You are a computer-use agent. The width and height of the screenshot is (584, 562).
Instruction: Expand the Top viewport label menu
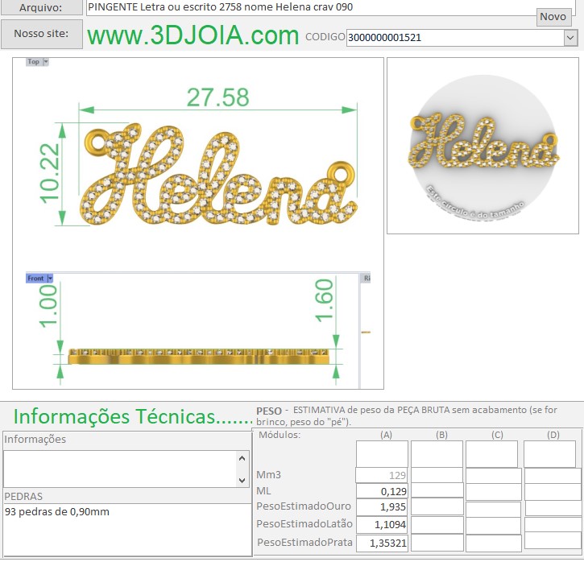45,62
